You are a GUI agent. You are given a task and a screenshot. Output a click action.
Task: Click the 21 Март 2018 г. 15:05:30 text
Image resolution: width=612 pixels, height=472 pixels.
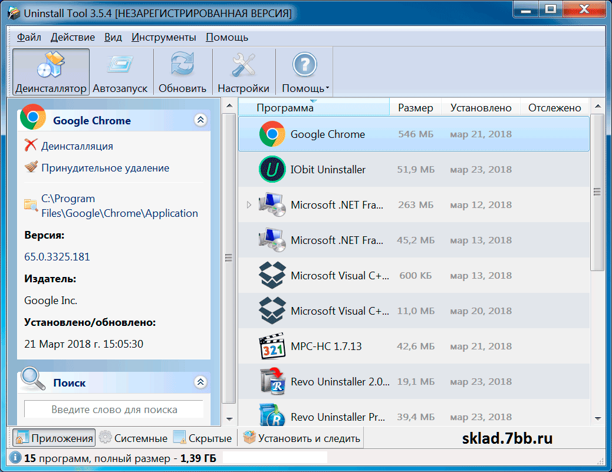click(x=84, y=344)
